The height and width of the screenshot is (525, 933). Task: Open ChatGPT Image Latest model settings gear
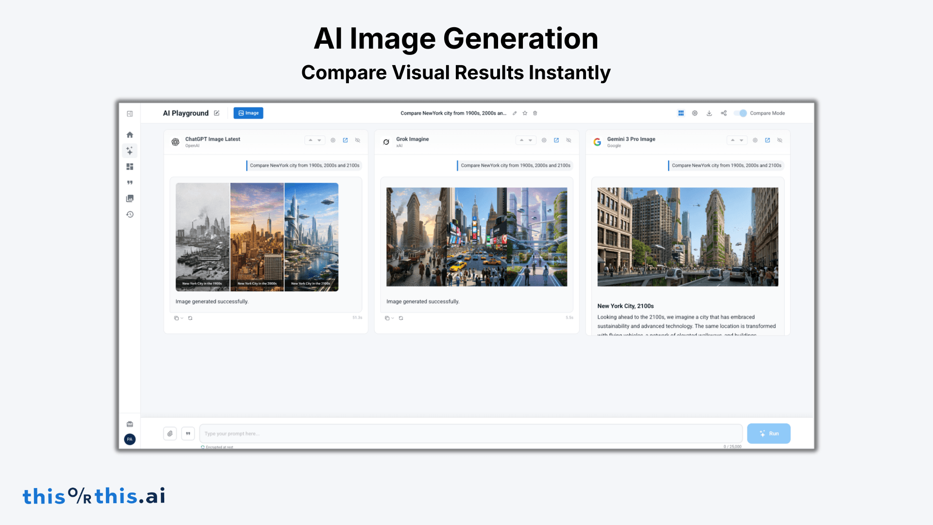(333, 140)
